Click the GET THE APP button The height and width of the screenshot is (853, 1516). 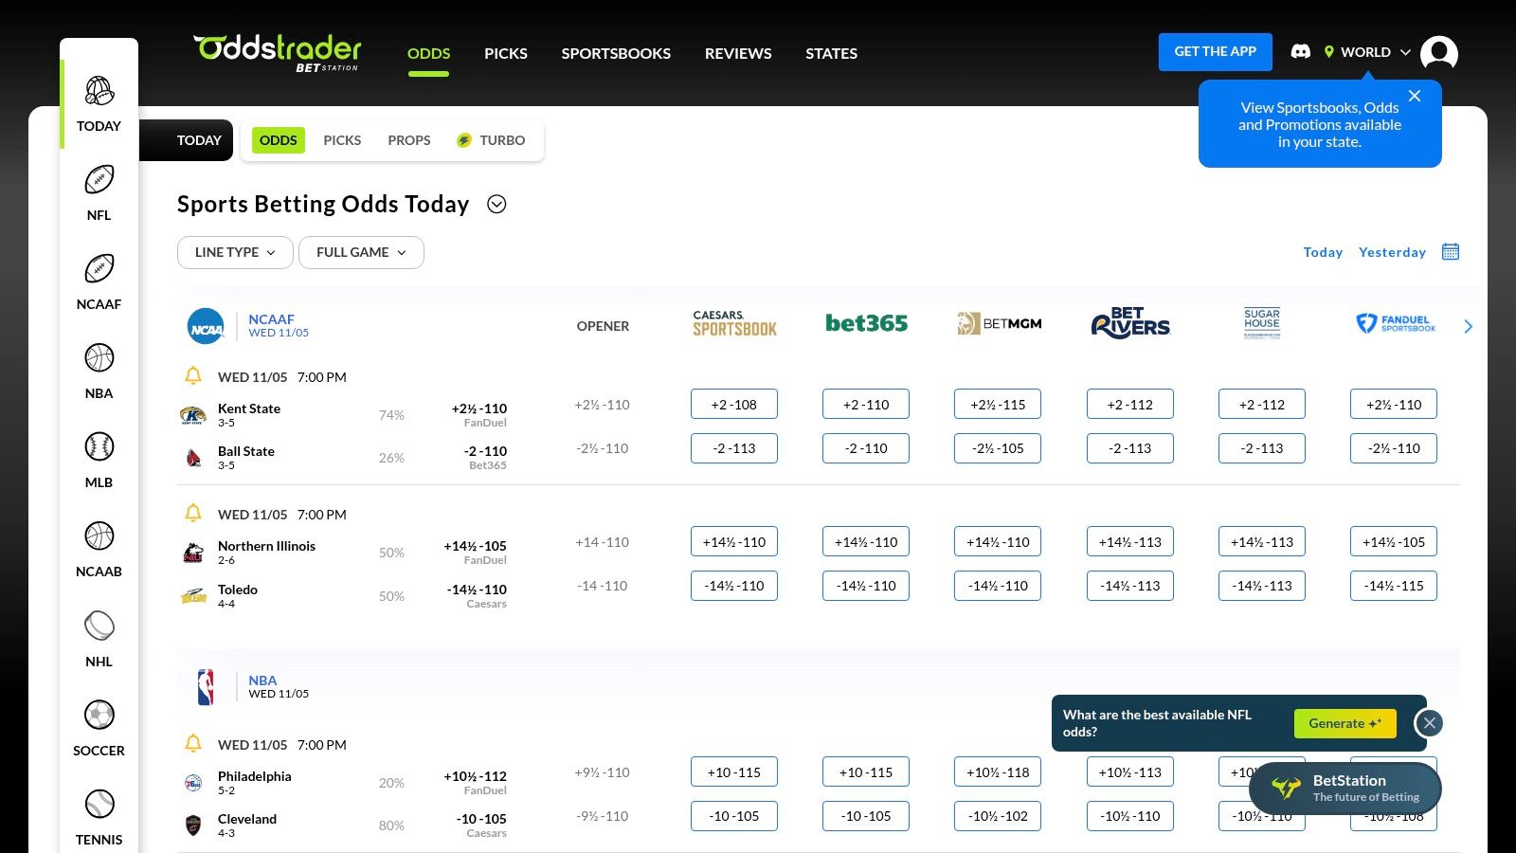(1215, 52)
